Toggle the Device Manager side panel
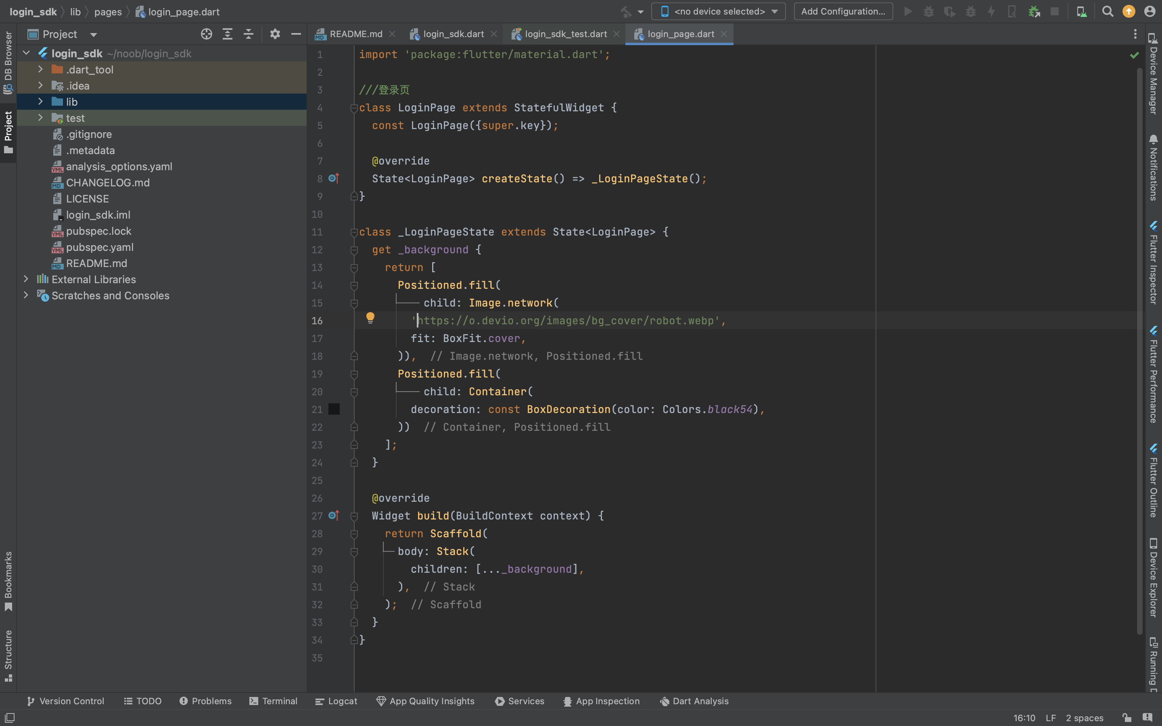1162x726 pixels. pyautogui.click(x=1154, y=74)
